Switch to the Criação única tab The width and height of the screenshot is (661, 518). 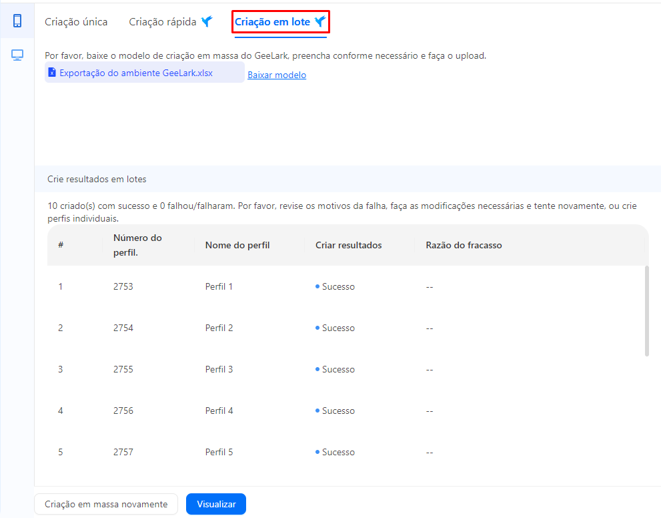pos(76,22)
